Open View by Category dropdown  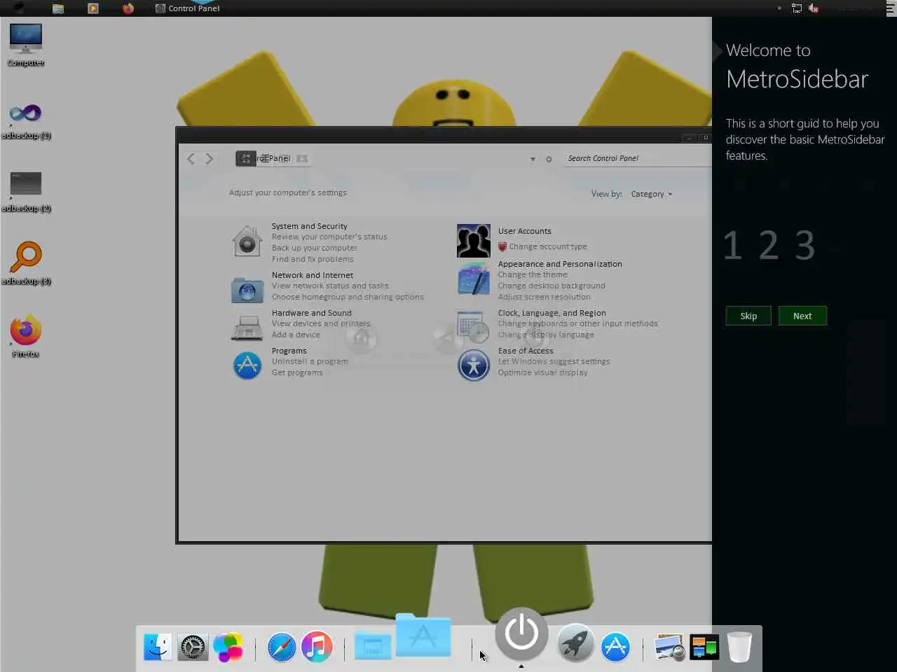pos(651,194)
